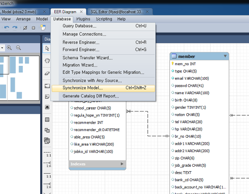Select the eraser tool
This screenshot has width=249, height=194.
pyautogui.click(x=47, y=73)
